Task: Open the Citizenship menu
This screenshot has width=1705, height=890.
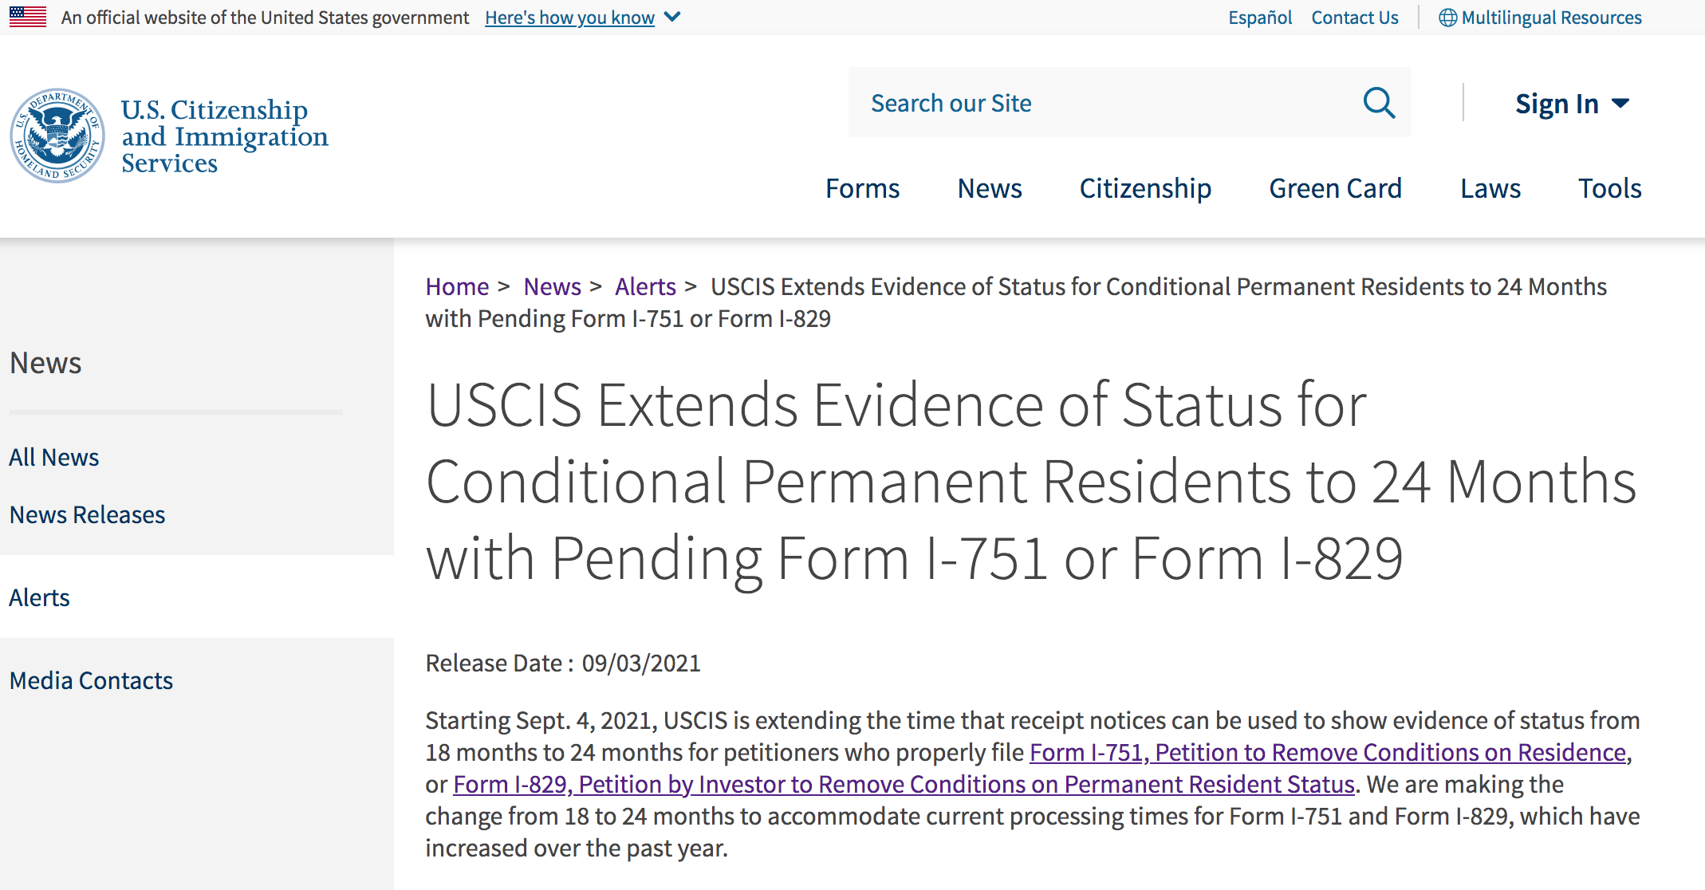Action: click(1145, 188)
